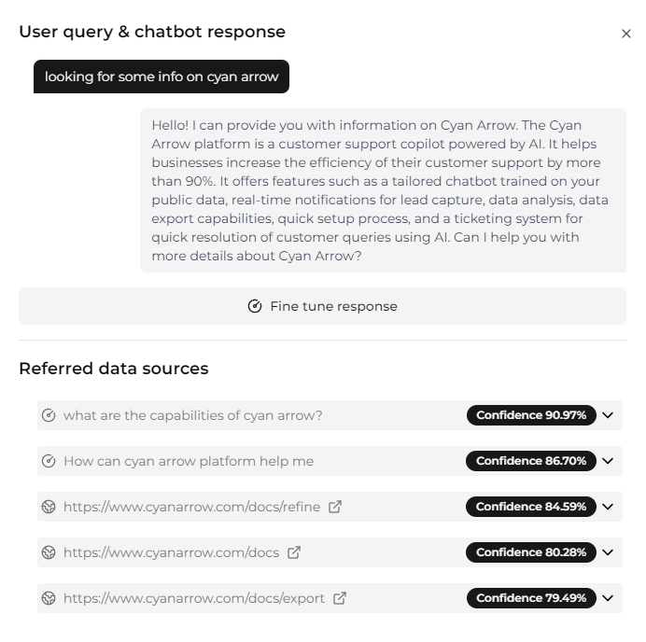Screen dimensions: 646x642
Task: Click the globe icon for docs/export source
Action: click(49, 598)
